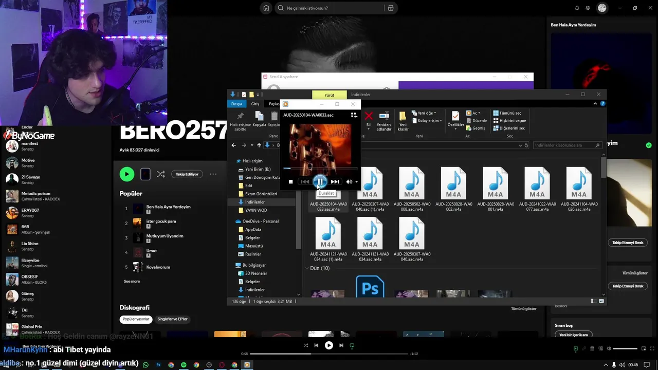Create a Yeni klasör new folder

point(403,121)
